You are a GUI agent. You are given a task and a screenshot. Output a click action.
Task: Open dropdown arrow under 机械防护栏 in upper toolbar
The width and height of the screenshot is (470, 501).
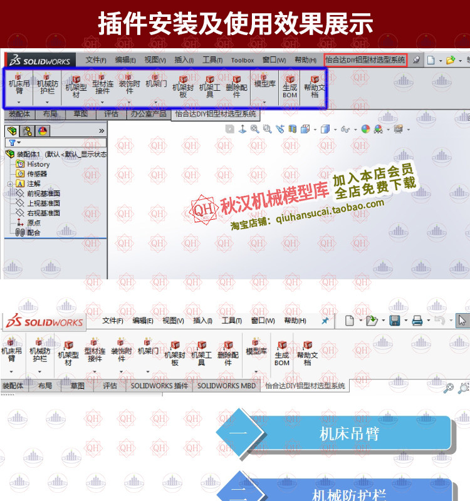[x=48, y=103]
